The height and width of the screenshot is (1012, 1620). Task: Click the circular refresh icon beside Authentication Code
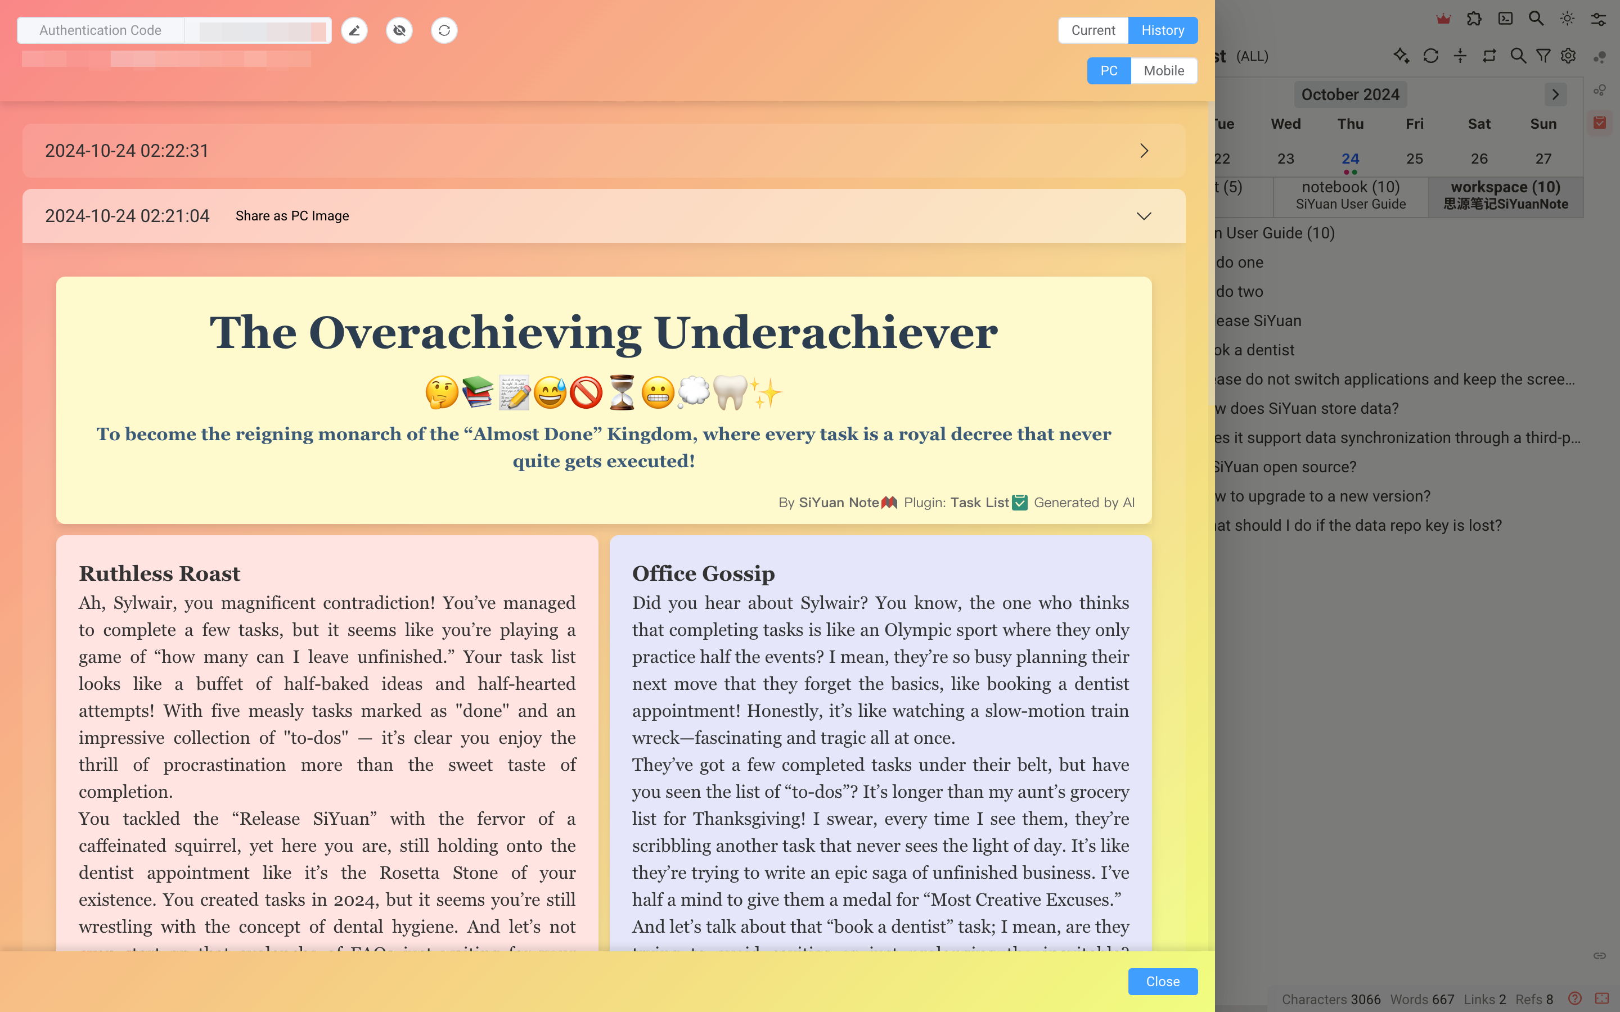[444, 31]
